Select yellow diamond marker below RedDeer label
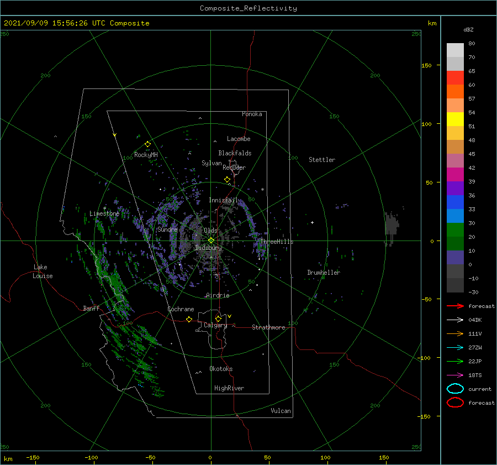This screenshot has height=465, width=497. tap(227, 180)
